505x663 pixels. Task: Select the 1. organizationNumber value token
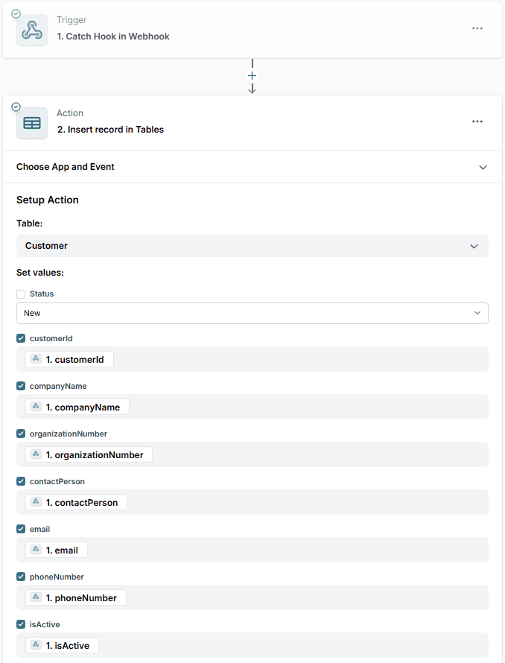pos(89,455)
